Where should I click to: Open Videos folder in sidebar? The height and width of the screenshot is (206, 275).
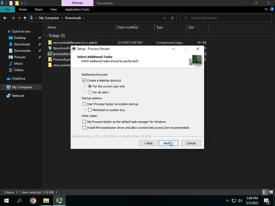click(19, 70)
